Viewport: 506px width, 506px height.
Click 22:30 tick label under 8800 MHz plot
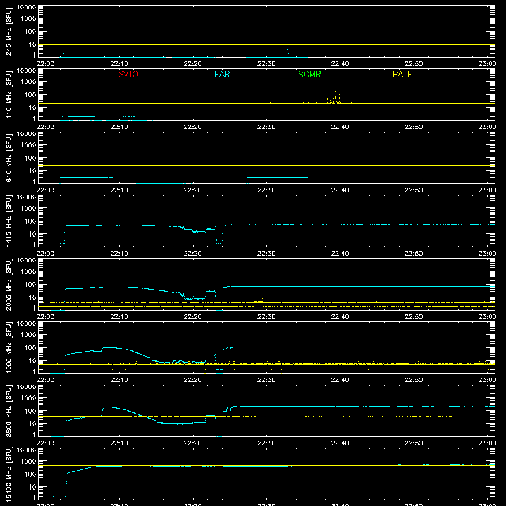pyautogui.click(x=266, y=443)
